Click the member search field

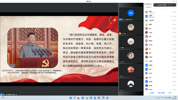coord(160,7)
